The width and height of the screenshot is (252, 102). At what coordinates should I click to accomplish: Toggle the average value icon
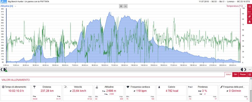(x=249, y=16)
